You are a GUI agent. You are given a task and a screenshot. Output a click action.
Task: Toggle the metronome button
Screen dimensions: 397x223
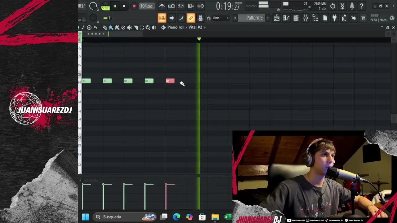(162, 6)
